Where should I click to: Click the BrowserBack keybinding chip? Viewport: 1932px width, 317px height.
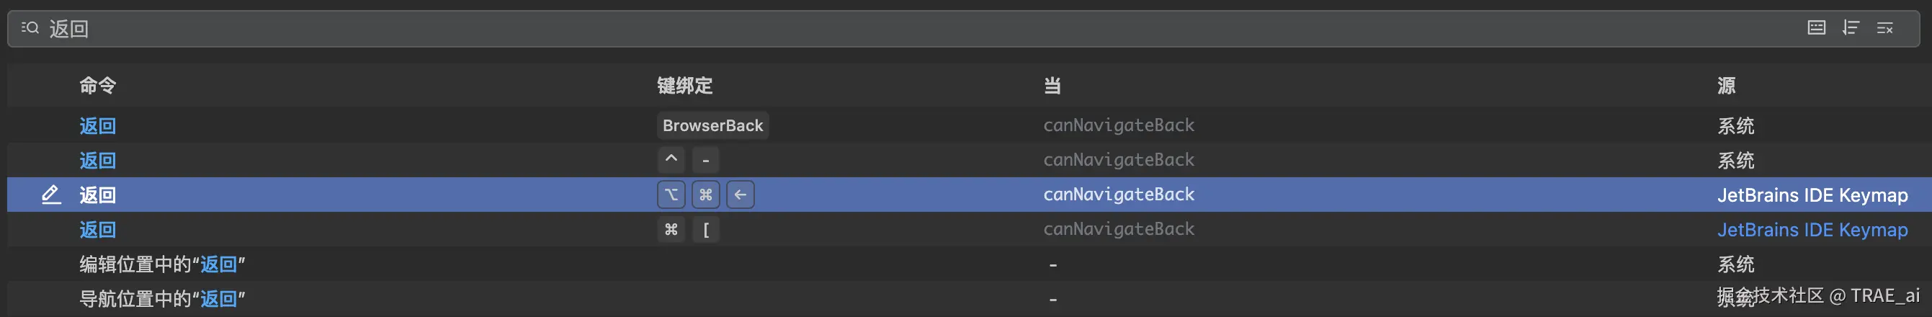click(712, 126)
